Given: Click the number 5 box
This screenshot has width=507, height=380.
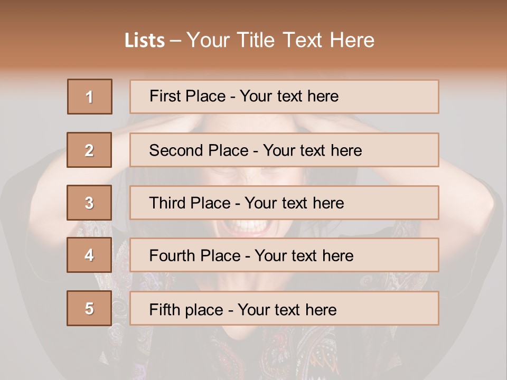Looking at the screenshot, I should [x=89, y=308].
